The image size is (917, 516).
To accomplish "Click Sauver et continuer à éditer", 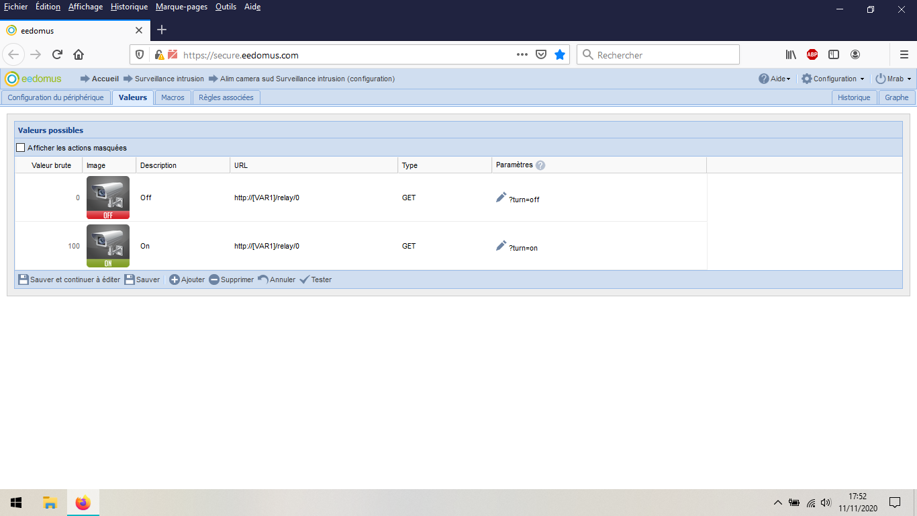I will click(68, 279).
